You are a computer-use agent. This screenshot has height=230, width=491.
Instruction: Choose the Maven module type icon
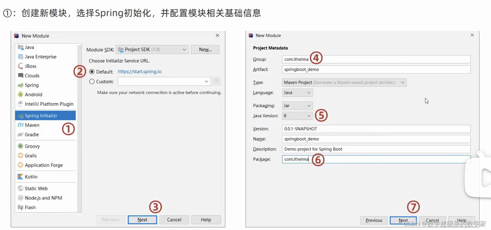pos(20,125)
